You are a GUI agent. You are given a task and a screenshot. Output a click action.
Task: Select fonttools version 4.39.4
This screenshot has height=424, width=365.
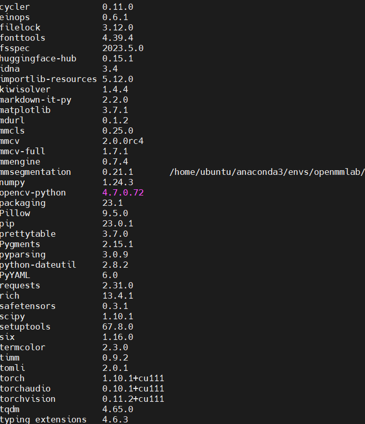pyautogui.click(x=118, y=38)
